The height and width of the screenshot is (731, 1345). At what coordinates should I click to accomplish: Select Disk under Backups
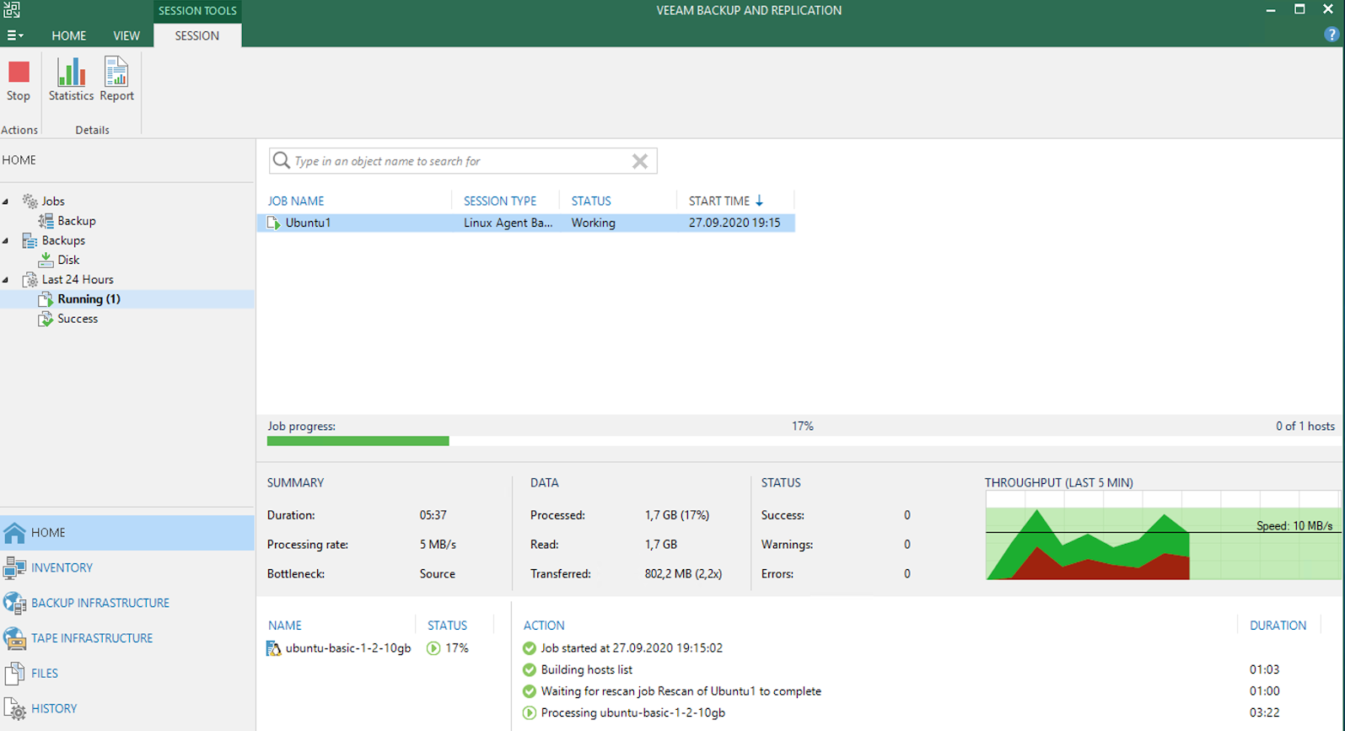click(68, 260)
